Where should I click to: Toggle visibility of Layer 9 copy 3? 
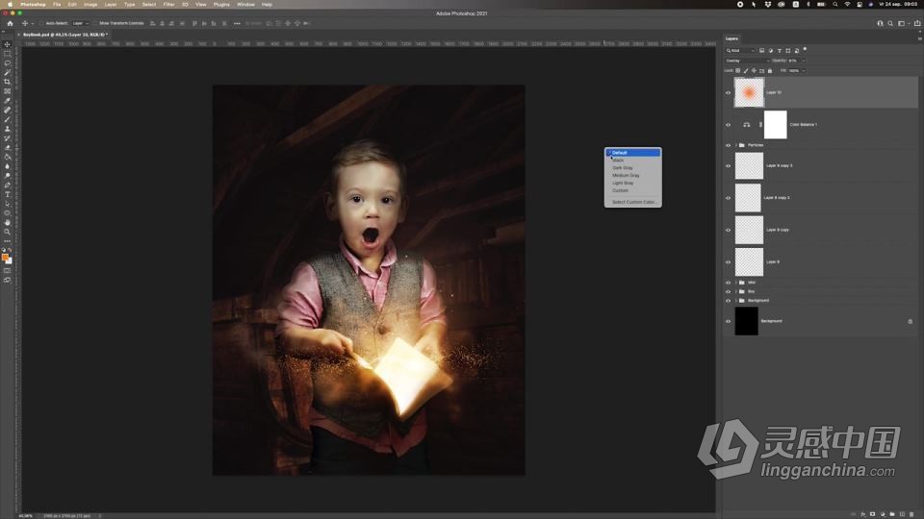pyautogui.click(x=728, y=166)
